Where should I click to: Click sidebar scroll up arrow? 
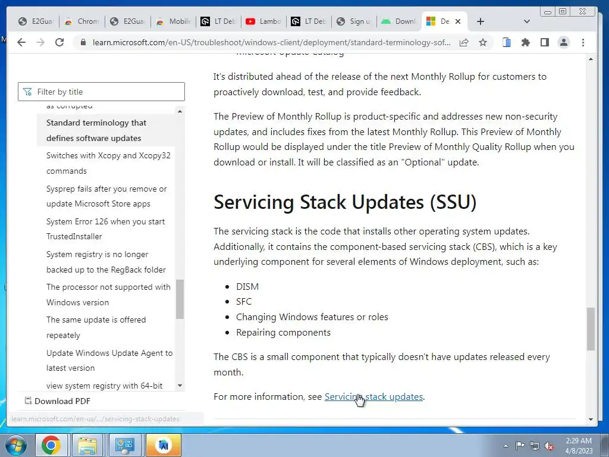pyautogui.click(x=180, y=111)
